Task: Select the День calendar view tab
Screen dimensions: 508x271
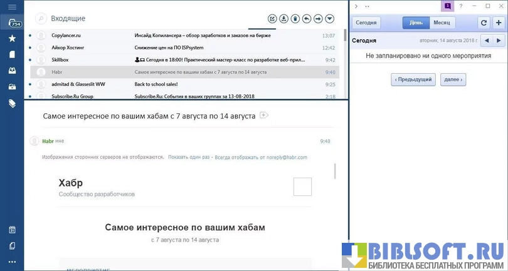Action: click(416, 23)
